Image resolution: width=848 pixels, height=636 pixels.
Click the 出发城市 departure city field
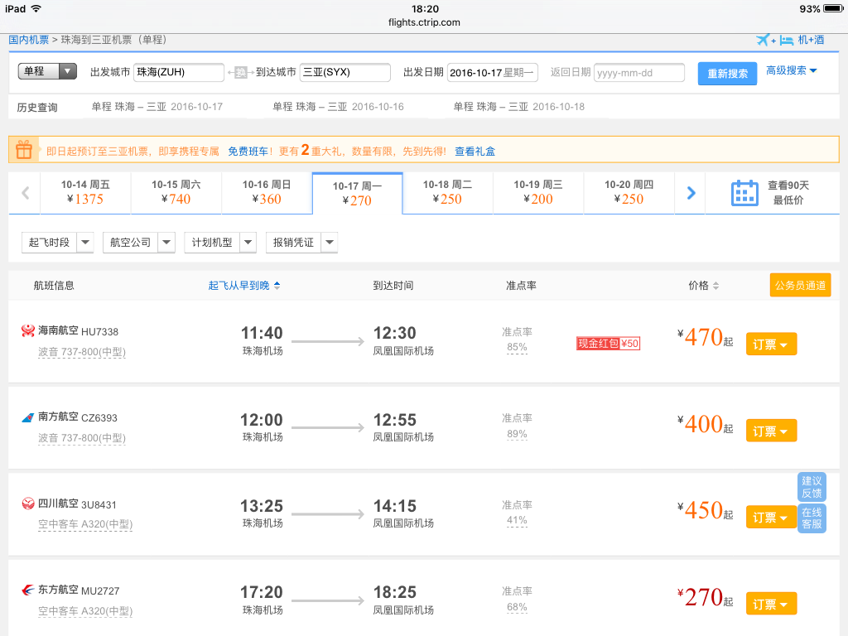click(179, 73)
